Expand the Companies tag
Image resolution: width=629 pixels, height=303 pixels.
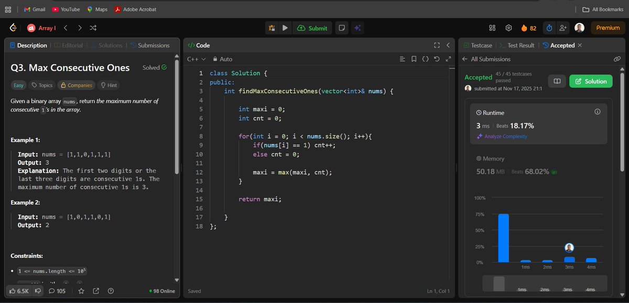click(x=77, y=85)
